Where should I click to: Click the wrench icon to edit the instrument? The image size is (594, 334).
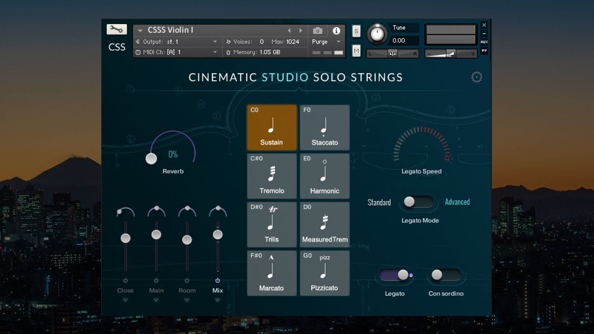coord(116,29)
